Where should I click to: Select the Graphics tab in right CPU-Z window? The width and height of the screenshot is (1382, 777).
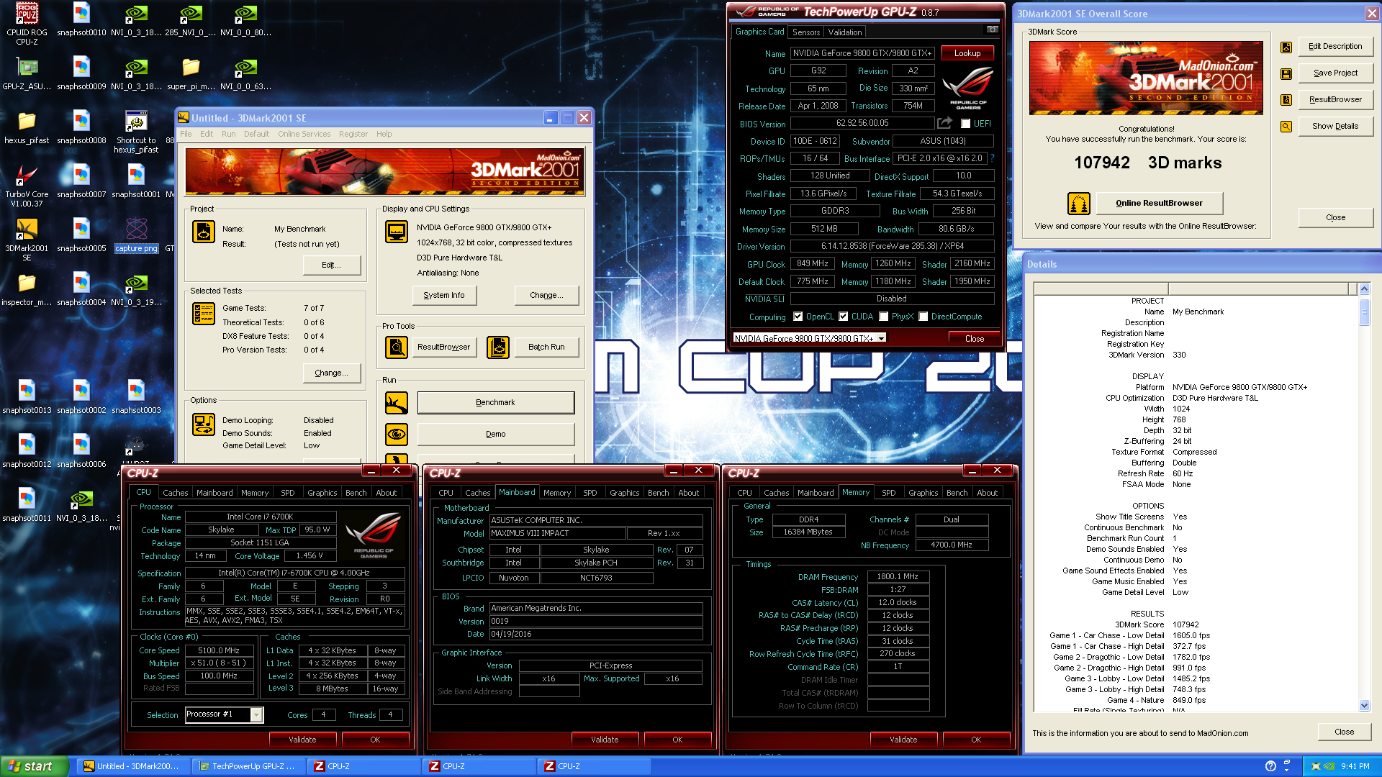(923, 493)
